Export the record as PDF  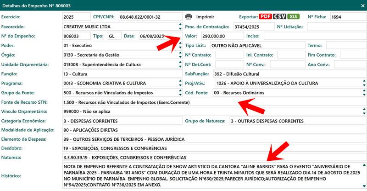(x=265, y=16)
